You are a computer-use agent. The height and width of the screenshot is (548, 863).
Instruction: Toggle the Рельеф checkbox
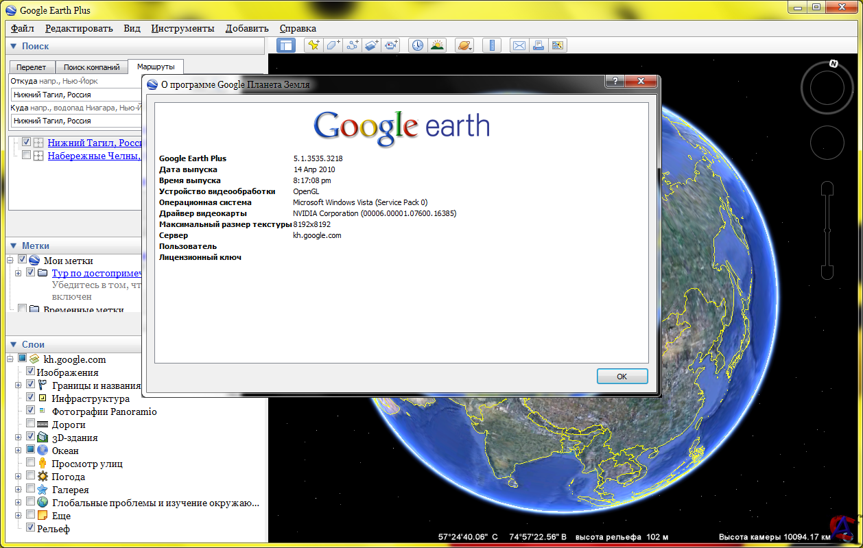(30, 528)
